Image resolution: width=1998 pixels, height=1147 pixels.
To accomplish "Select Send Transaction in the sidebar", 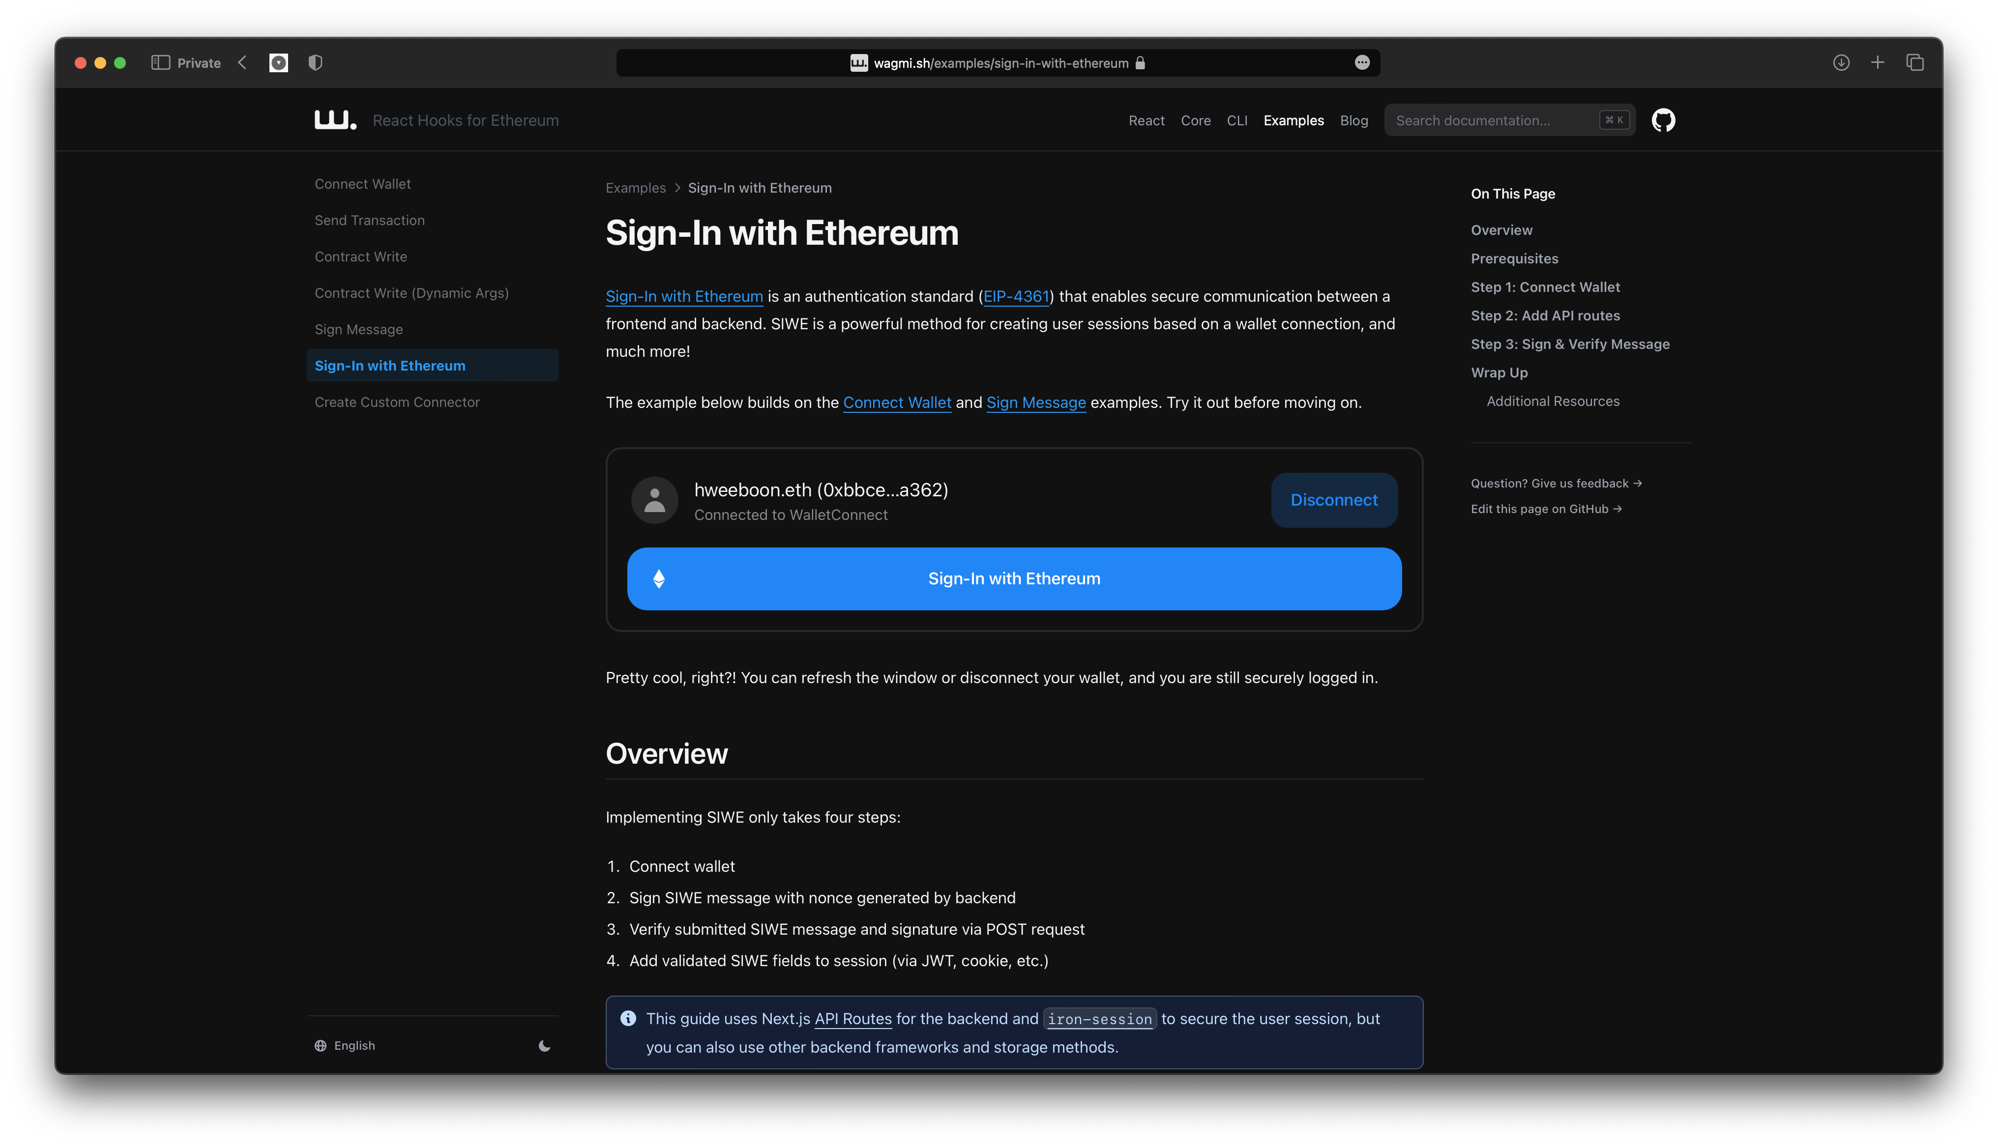I will [x=370, y=220].
